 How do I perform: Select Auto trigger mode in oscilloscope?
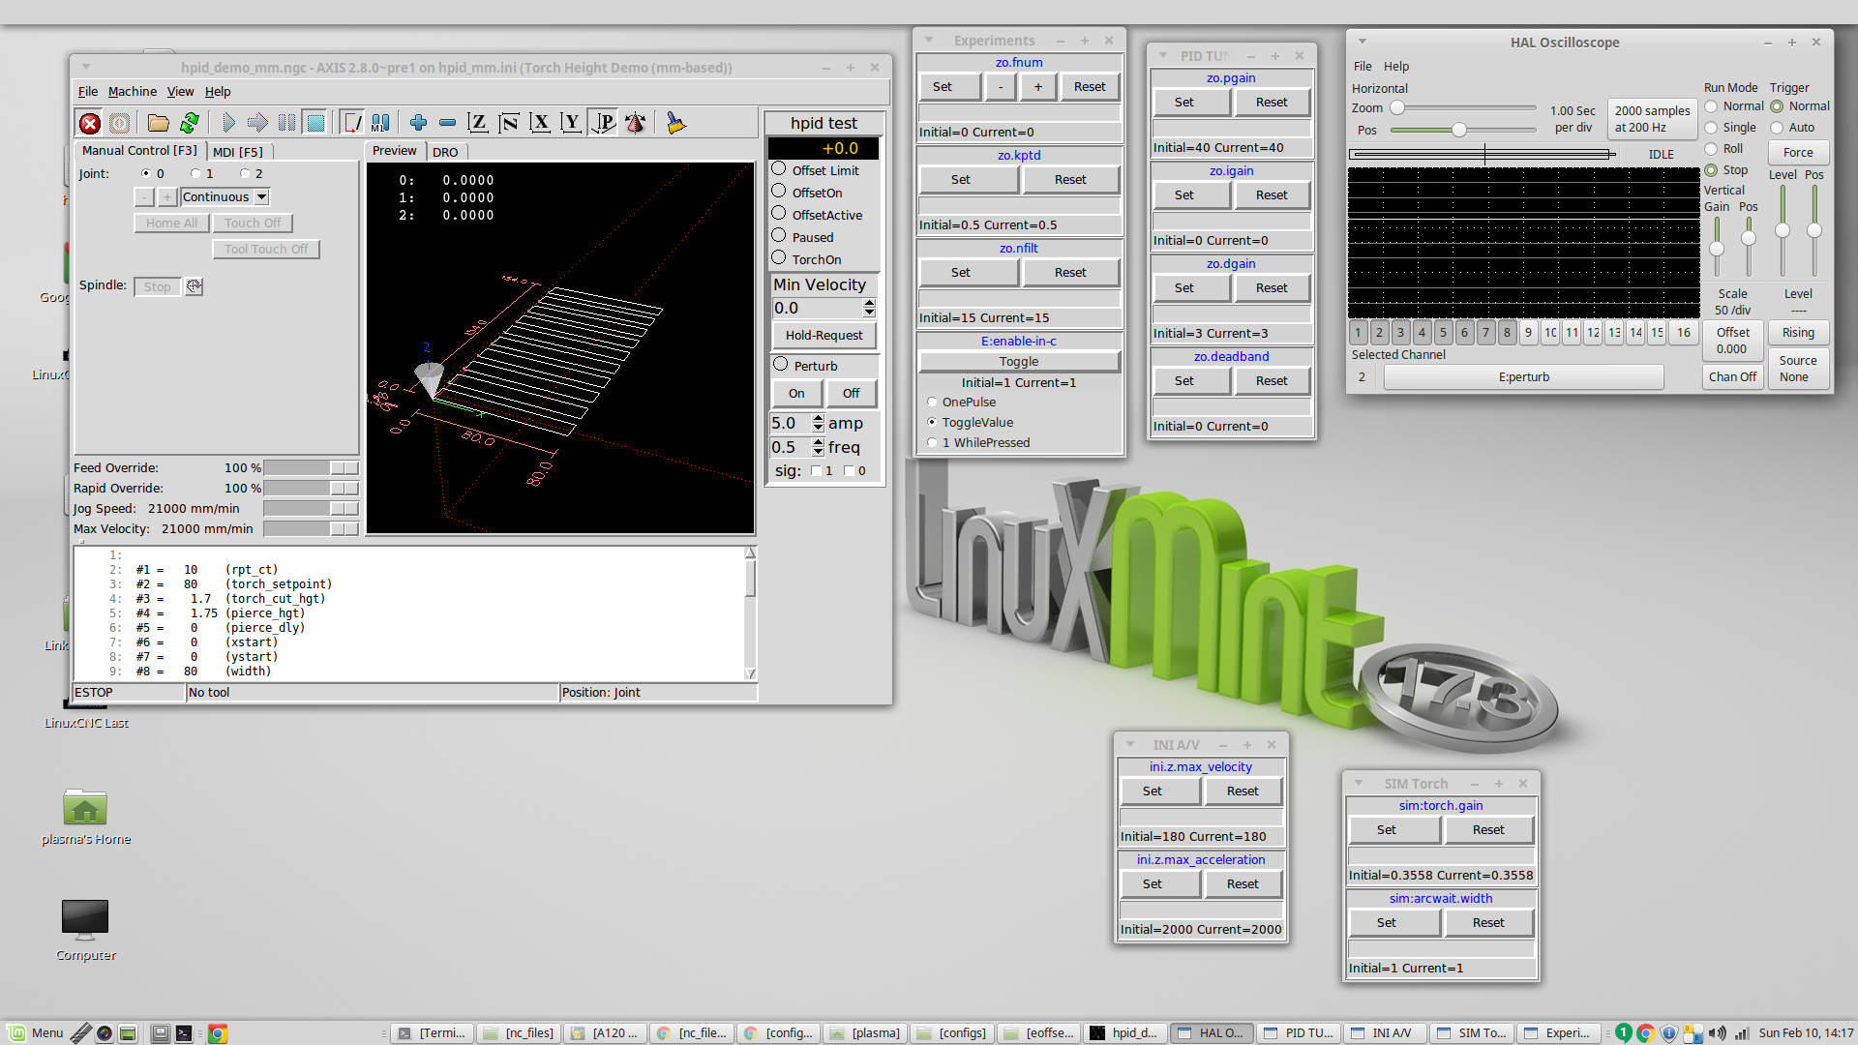[1777, 128]
